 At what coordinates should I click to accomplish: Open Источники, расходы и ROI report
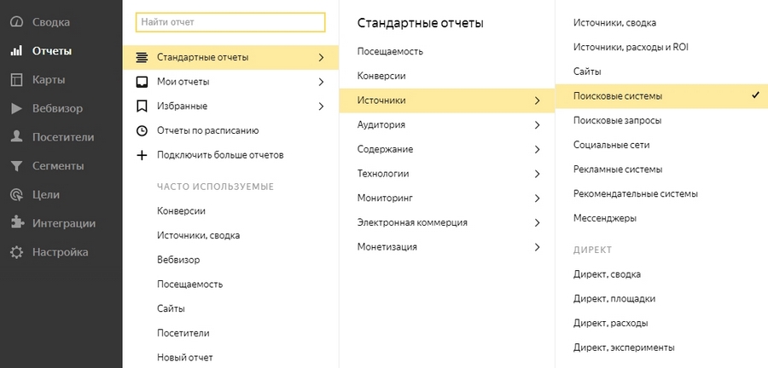[631, 47]
